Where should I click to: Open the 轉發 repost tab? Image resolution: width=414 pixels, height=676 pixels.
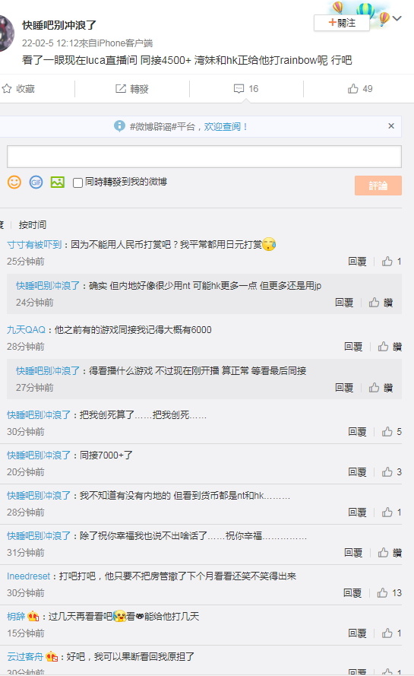132,89
